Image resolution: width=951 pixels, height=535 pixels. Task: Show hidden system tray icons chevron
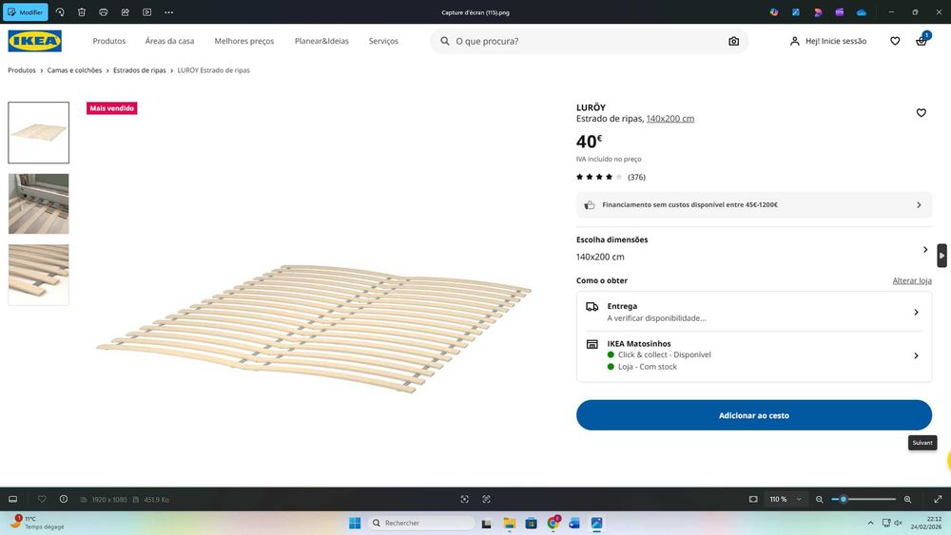[x=870, y=523]
